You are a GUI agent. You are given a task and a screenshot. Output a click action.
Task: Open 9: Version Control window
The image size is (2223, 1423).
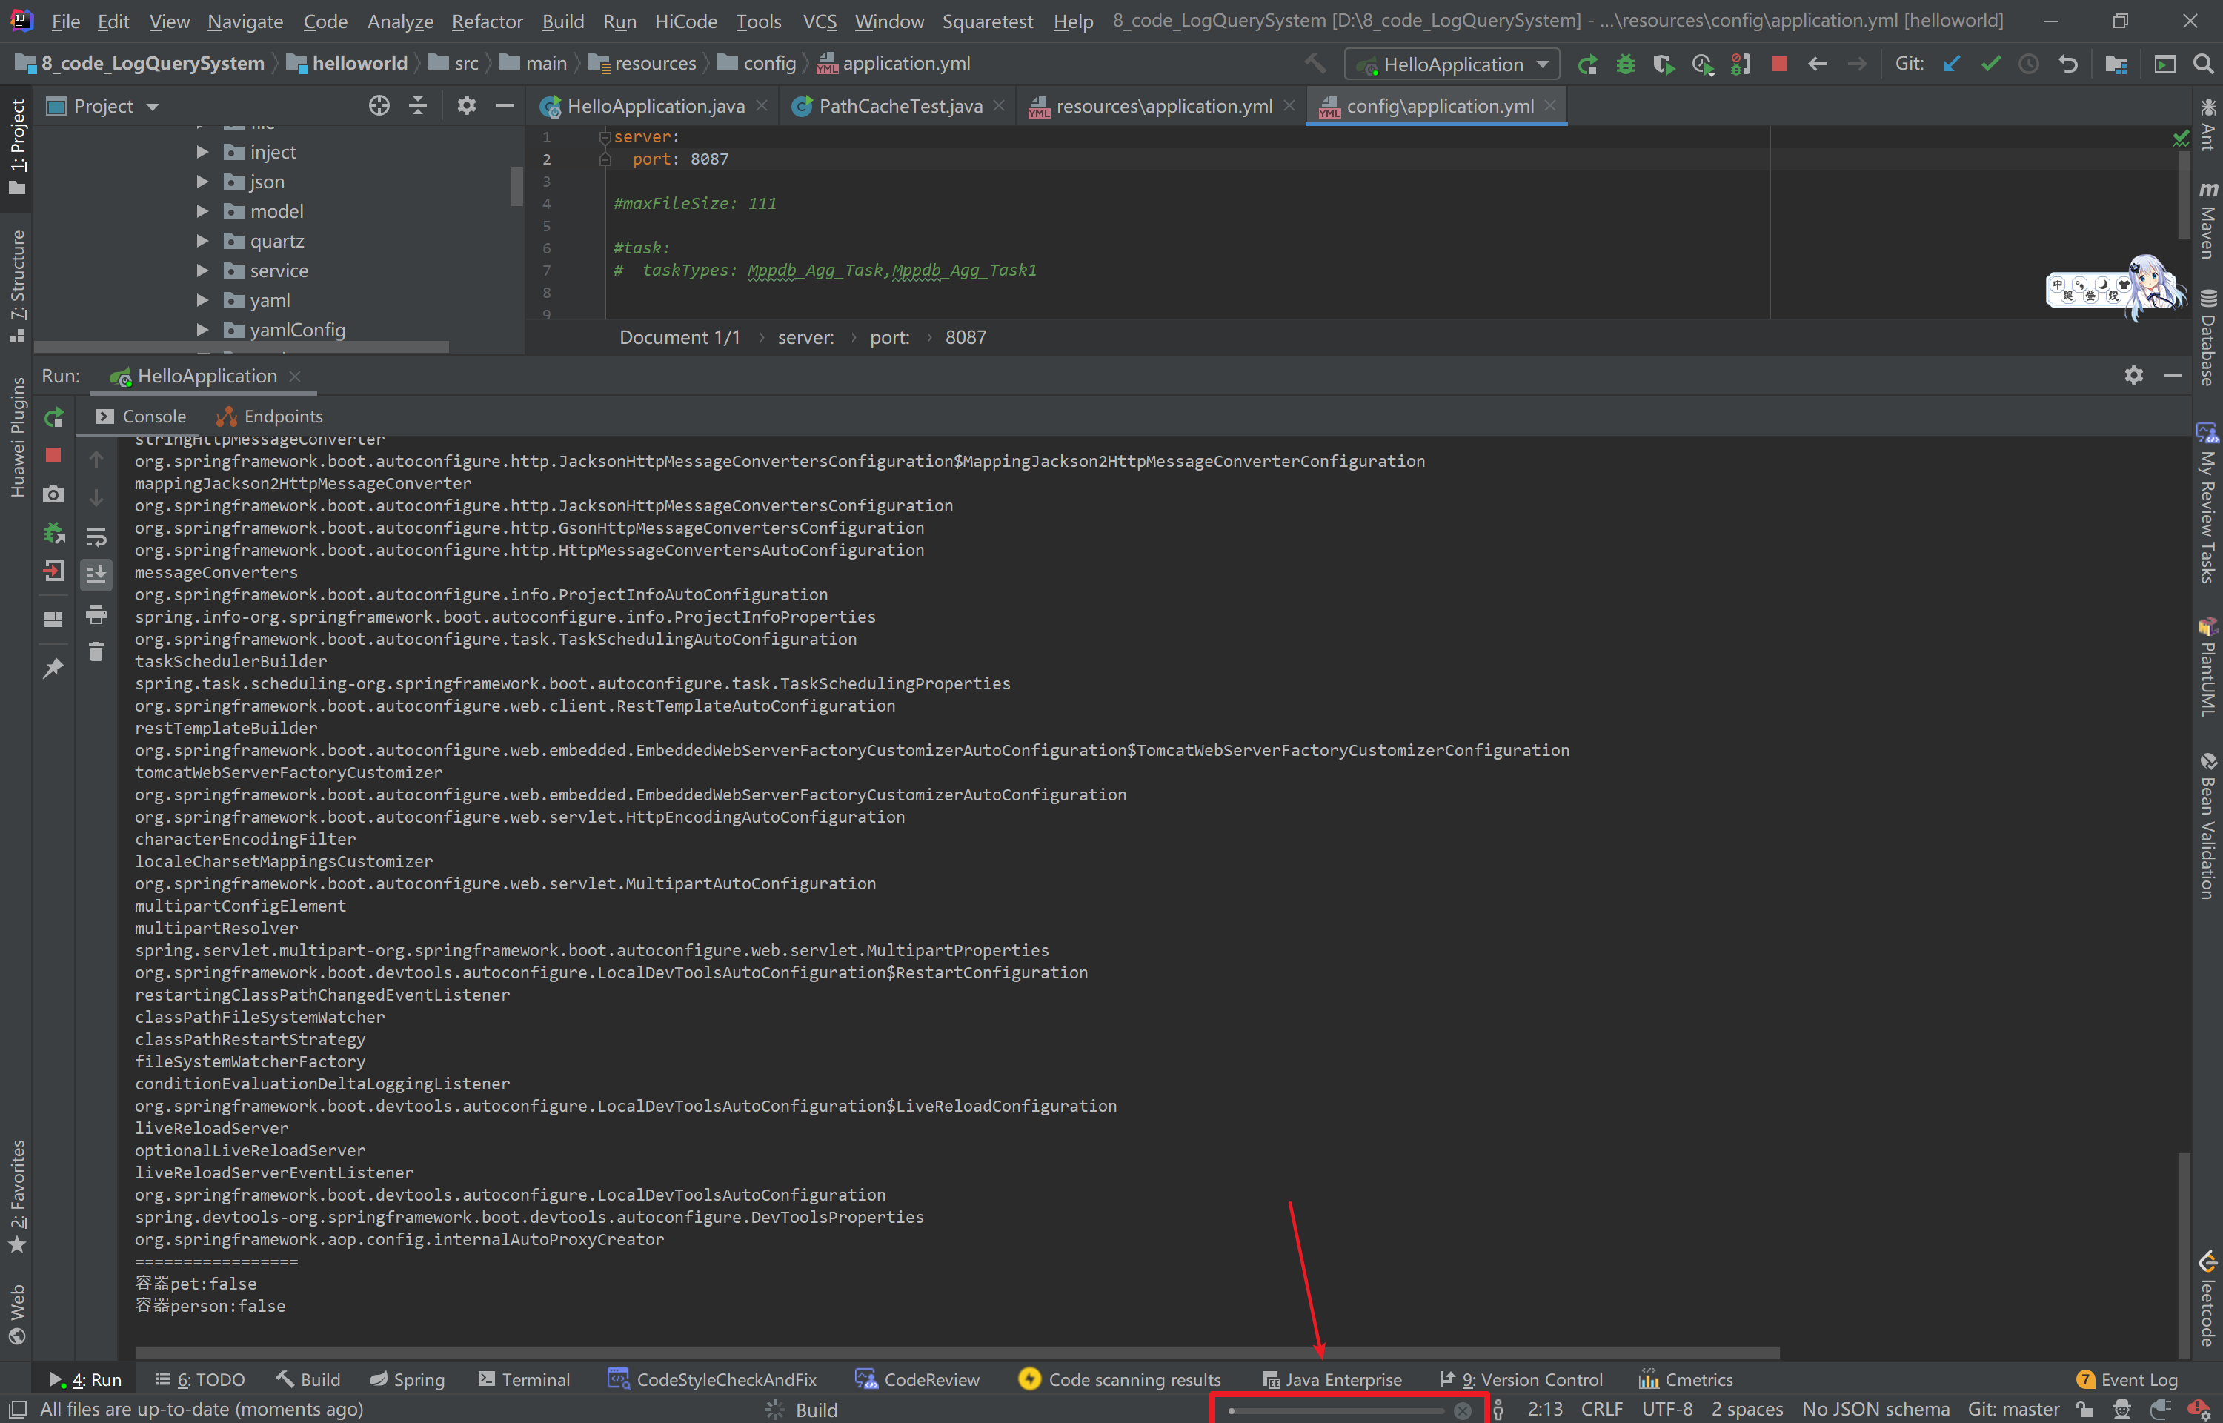click(x=1521, y=1379)
